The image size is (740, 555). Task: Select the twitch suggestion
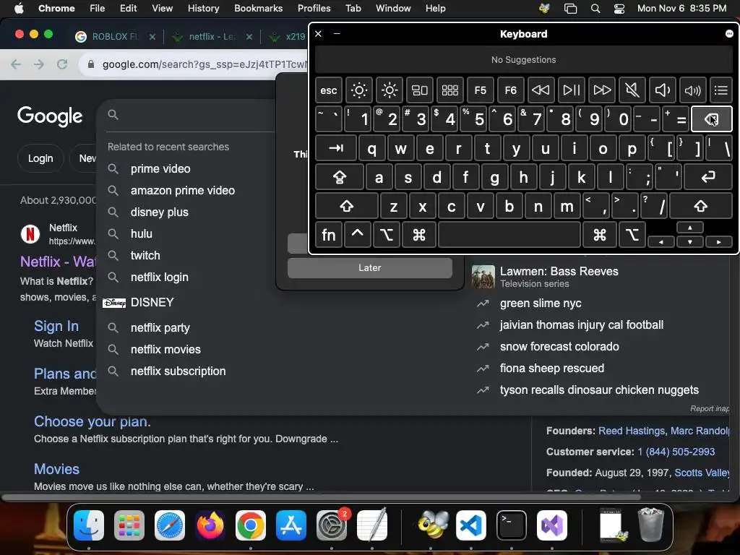click(145, 255)
